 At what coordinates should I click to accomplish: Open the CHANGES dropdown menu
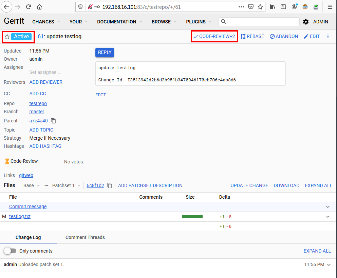[x=46, y=22]
